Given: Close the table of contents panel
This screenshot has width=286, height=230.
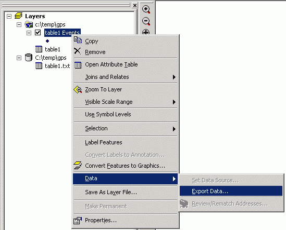Looking at the screenshot, I should coord(135,5).
